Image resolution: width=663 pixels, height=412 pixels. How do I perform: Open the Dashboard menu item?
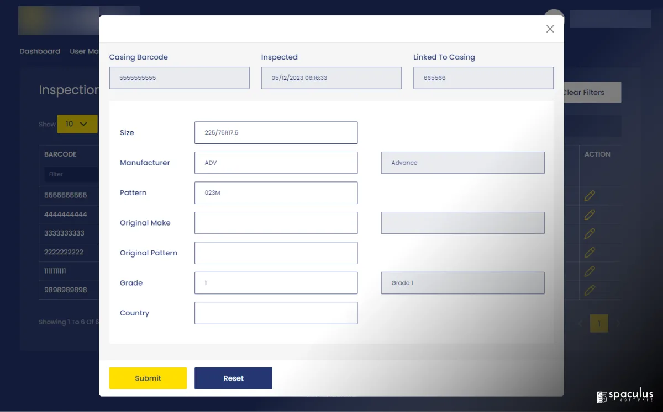(40, 51)
